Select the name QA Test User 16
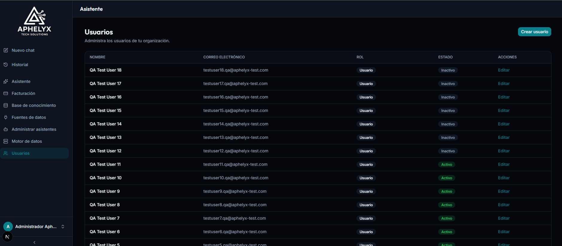This screenshot has height=246, width=562. (106, 97)
